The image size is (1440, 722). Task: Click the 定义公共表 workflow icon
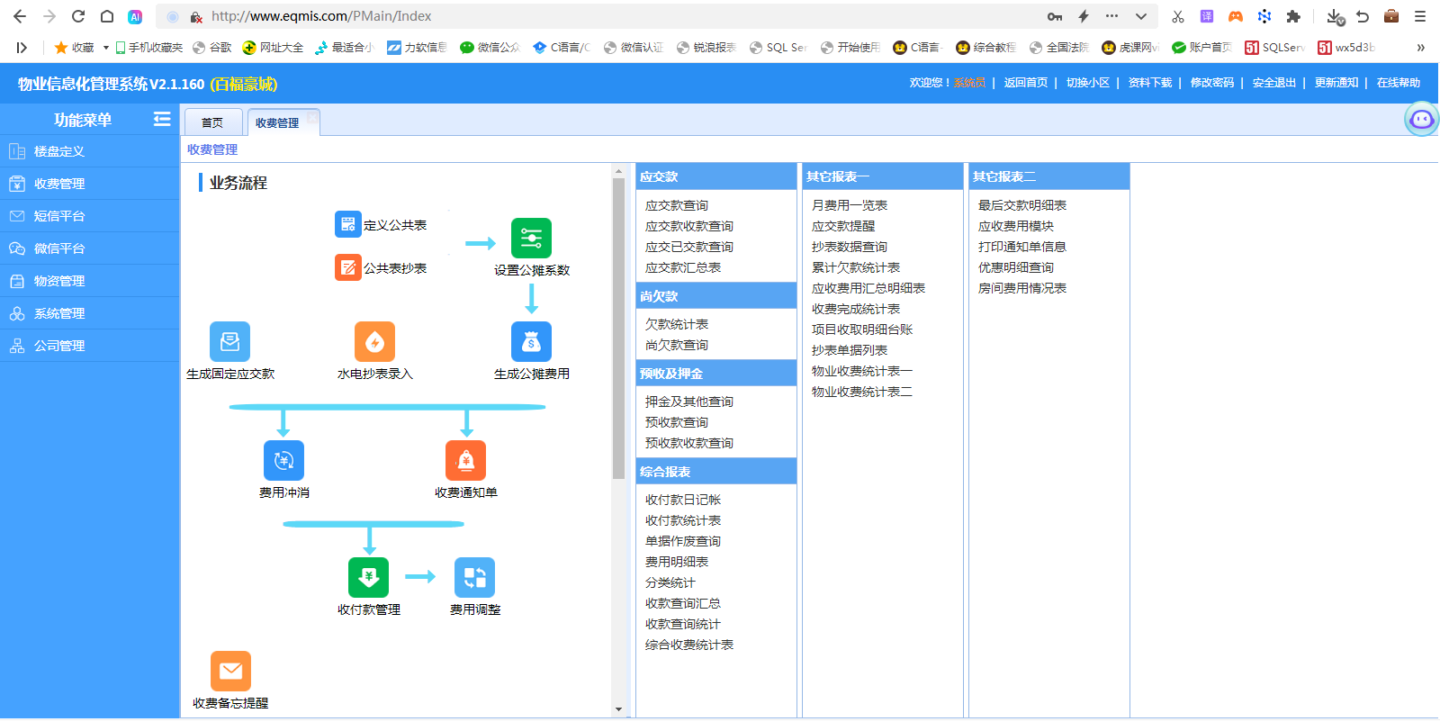click(347, 224)
